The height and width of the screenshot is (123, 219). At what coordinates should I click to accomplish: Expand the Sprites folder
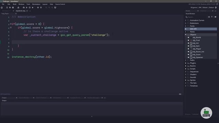coord(185,80)
